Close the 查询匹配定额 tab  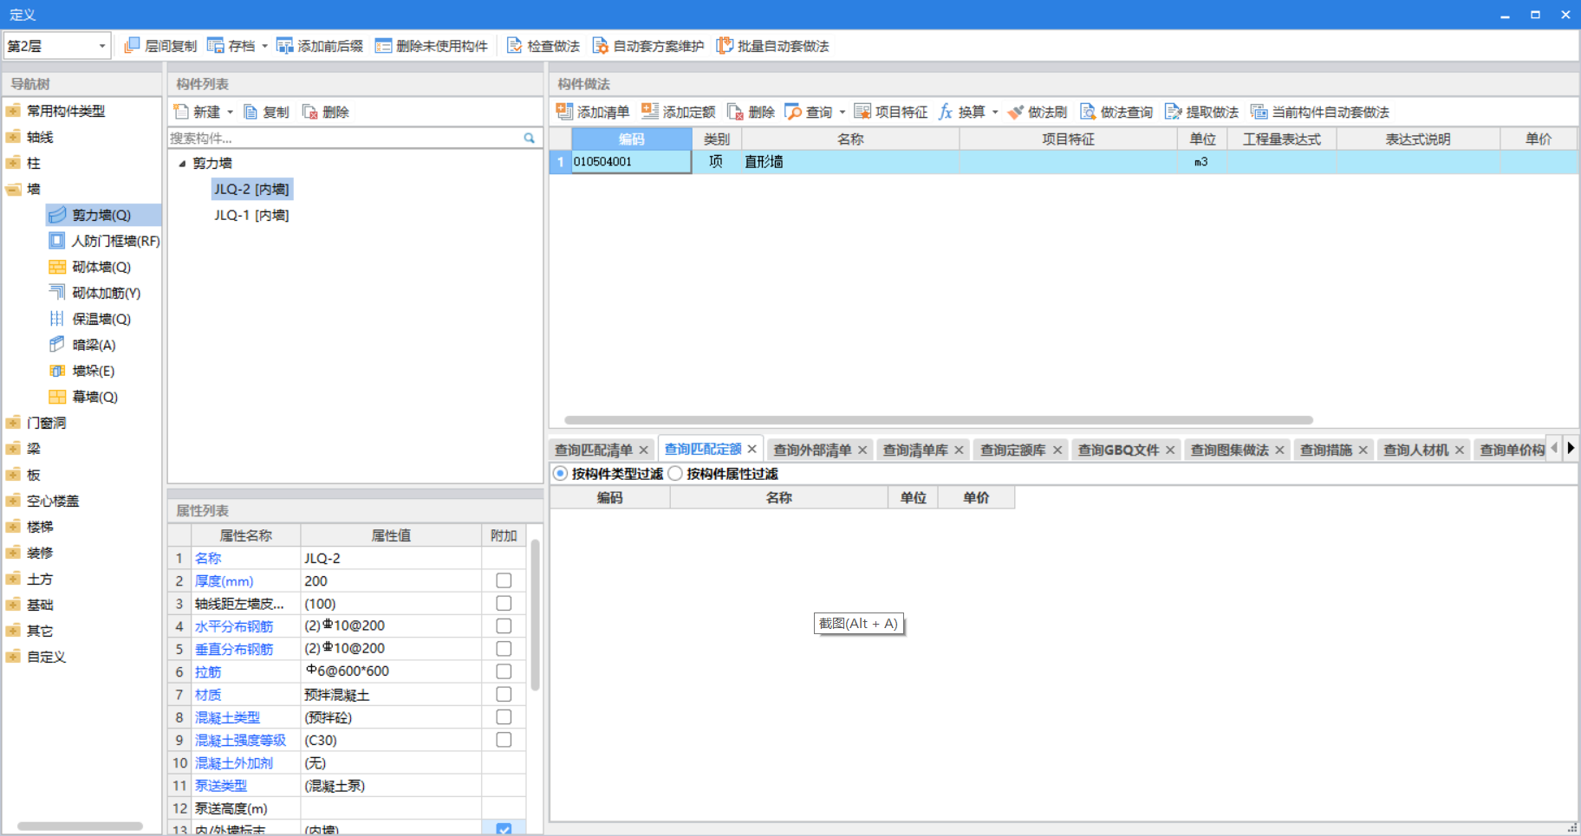click(x=752, y=449)
